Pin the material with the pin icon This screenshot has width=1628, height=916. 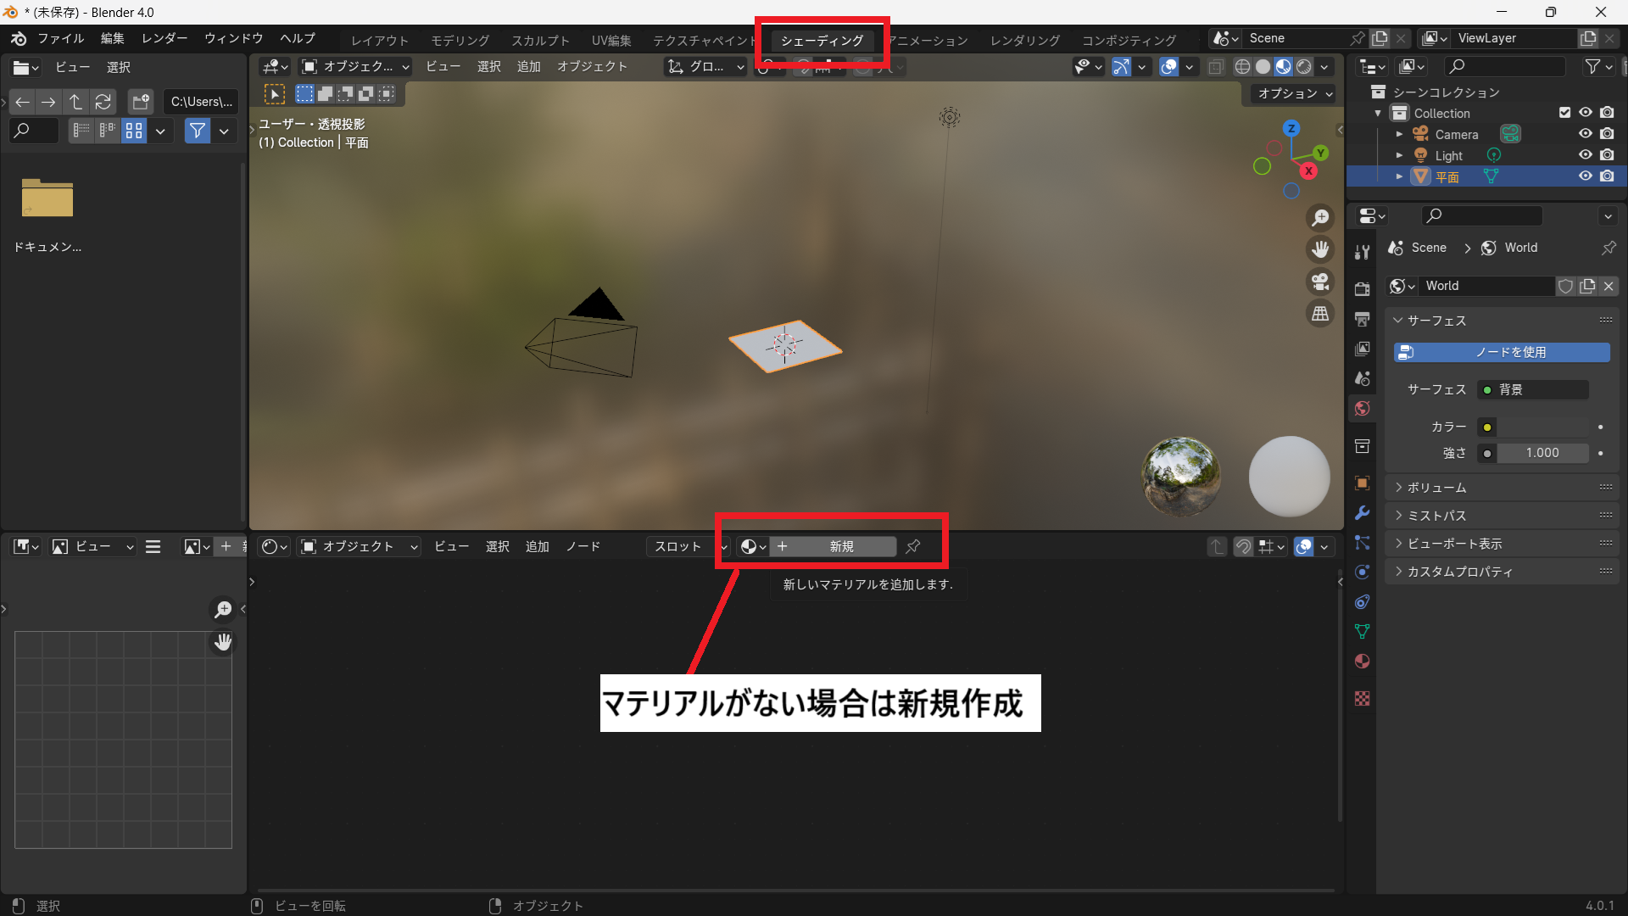(x=913, y=547)
